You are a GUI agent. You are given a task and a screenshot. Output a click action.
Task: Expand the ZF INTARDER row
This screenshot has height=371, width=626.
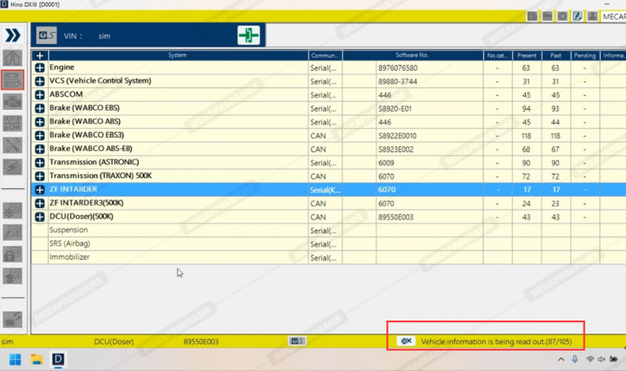coord(39,190)
